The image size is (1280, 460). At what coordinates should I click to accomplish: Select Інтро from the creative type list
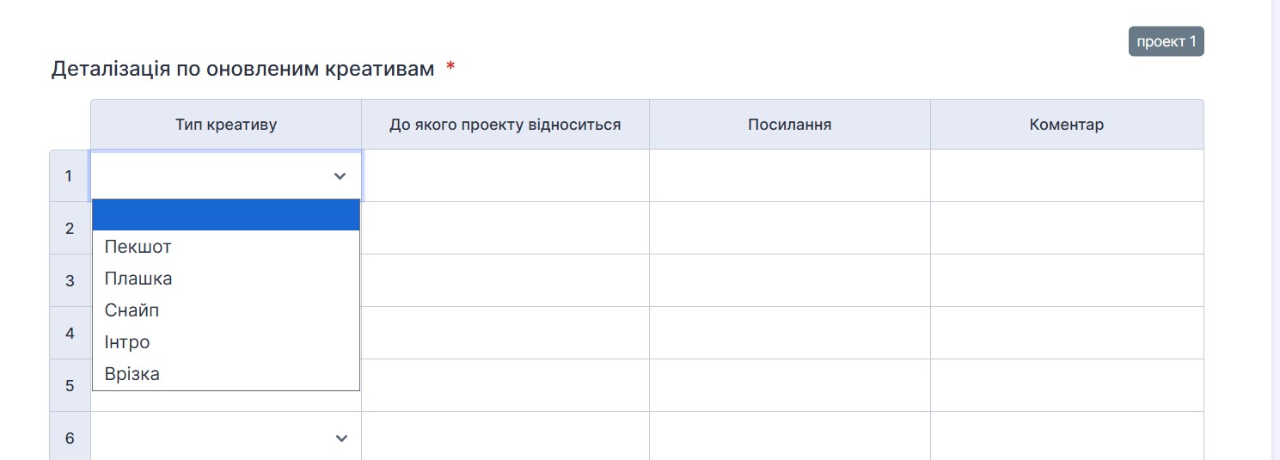(x=127, y=342)
